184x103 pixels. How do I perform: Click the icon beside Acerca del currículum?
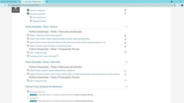point(31,17)
